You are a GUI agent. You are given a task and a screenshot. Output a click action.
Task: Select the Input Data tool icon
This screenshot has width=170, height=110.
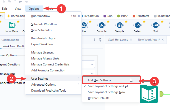point(11,25)
